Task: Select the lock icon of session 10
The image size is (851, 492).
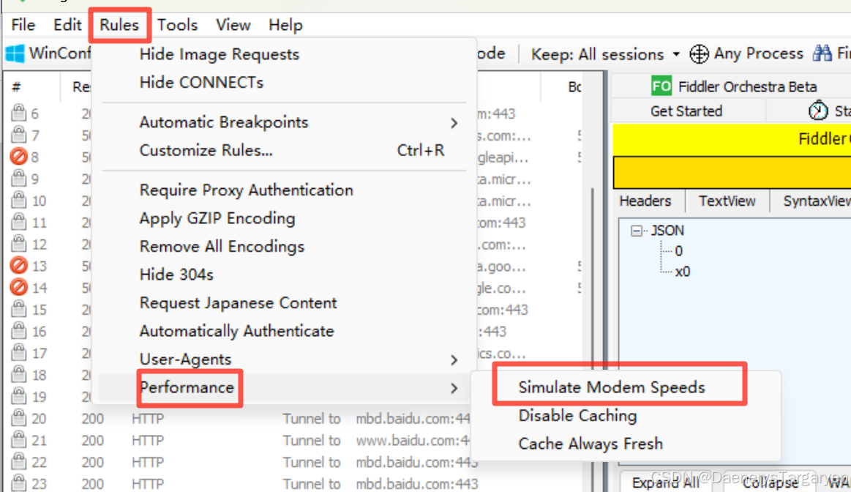Action: point(18,200)
